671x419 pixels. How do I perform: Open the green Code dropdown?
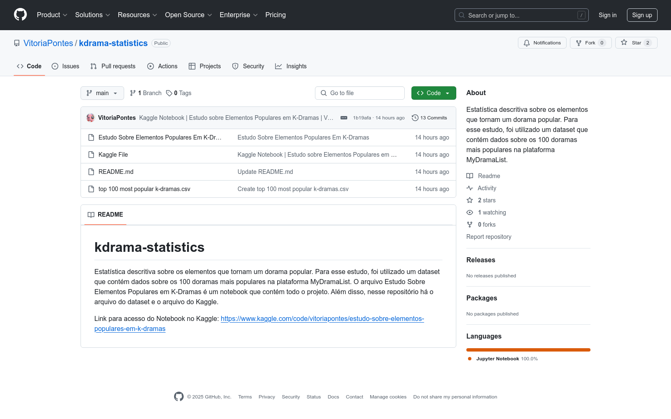[434, 93]
